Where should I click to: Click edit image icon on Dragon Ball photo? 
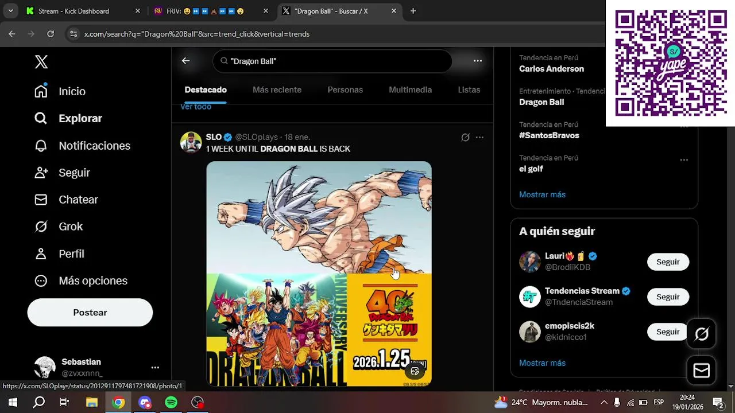[x=415, y=371]
